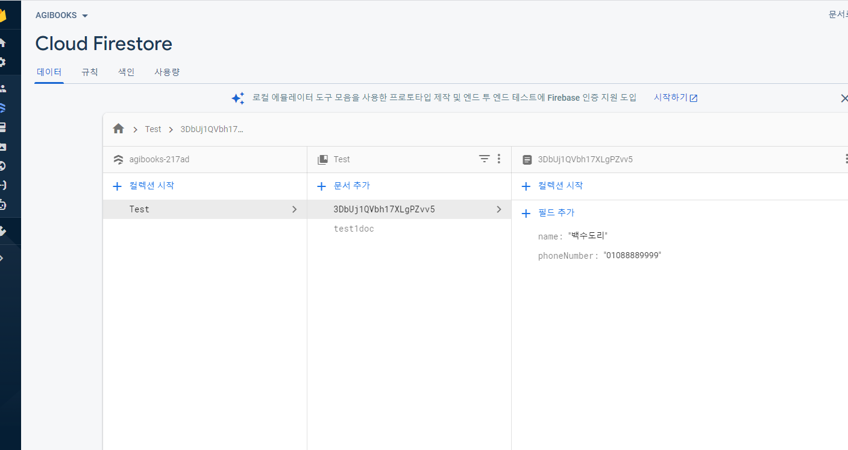Switch to the 사용량 tab
The image size is (848, 450).
(167, 72)
